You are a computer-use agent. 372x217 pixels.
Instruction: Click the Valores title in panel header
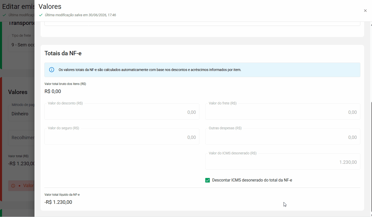point(50,7)
